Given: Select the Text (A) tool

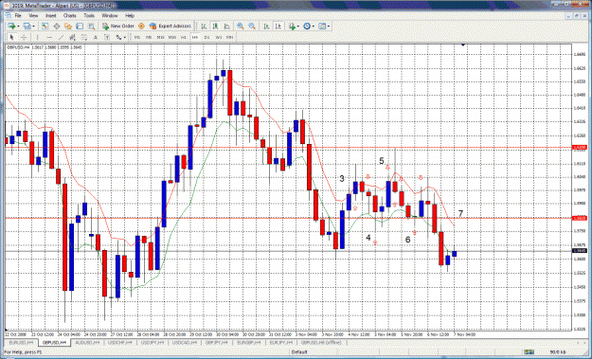Looking at the screenshot, I should [96, 37].
